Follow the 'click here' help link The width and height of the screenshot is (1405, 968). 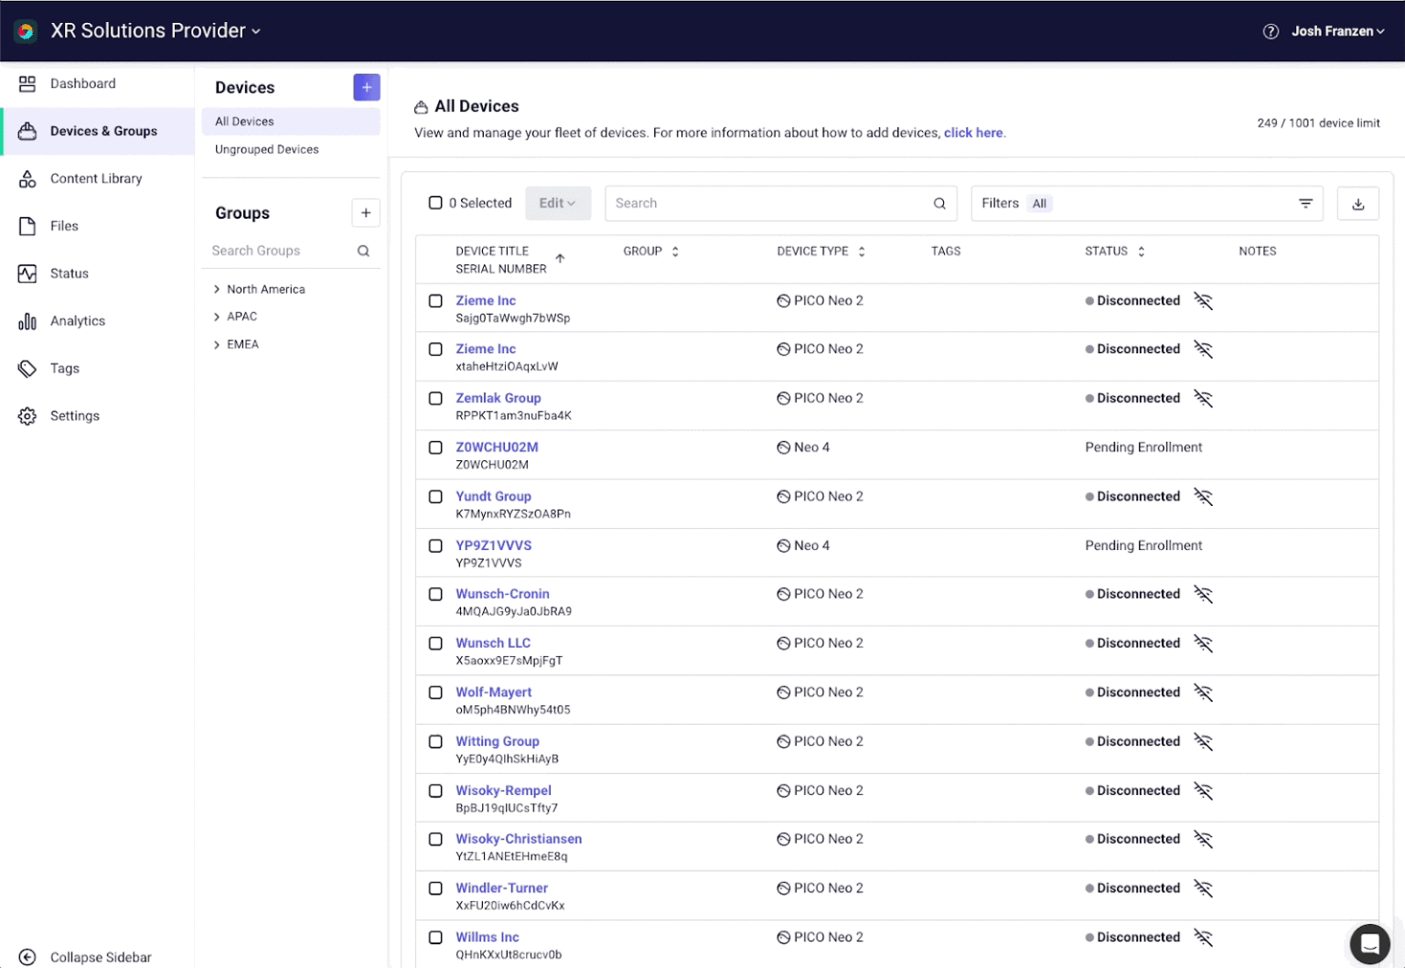click(972, 133)
